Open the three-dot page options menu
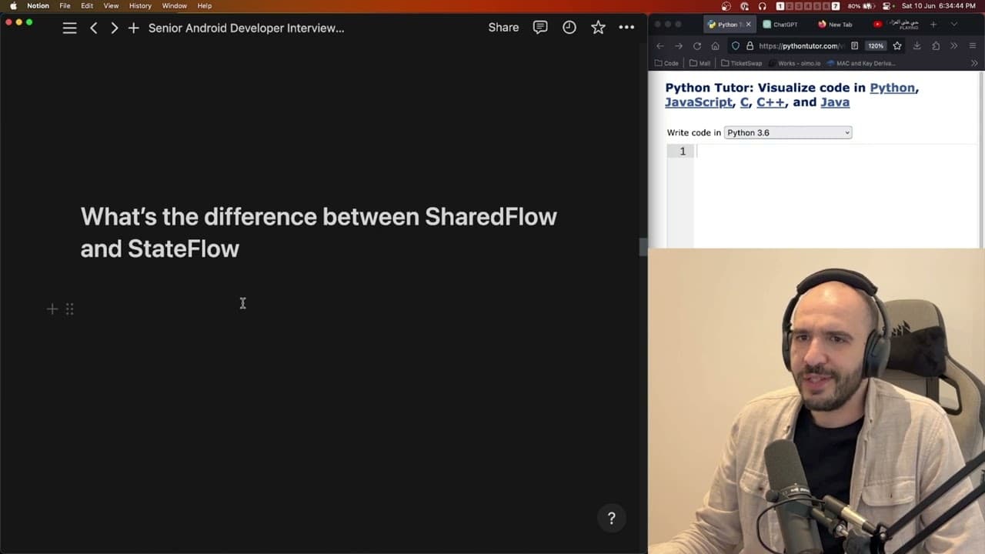 (626, 27)
